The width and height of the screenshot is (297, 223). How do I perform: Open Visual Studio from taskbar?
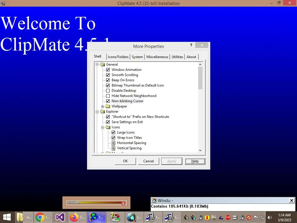(x=60, y=217)
